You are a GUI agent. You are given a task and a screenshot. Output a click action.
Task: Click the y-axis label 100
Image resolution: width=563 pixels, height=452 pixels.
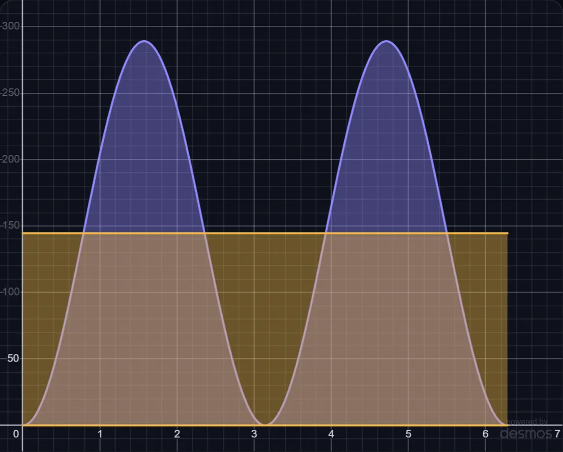(10, 292)
